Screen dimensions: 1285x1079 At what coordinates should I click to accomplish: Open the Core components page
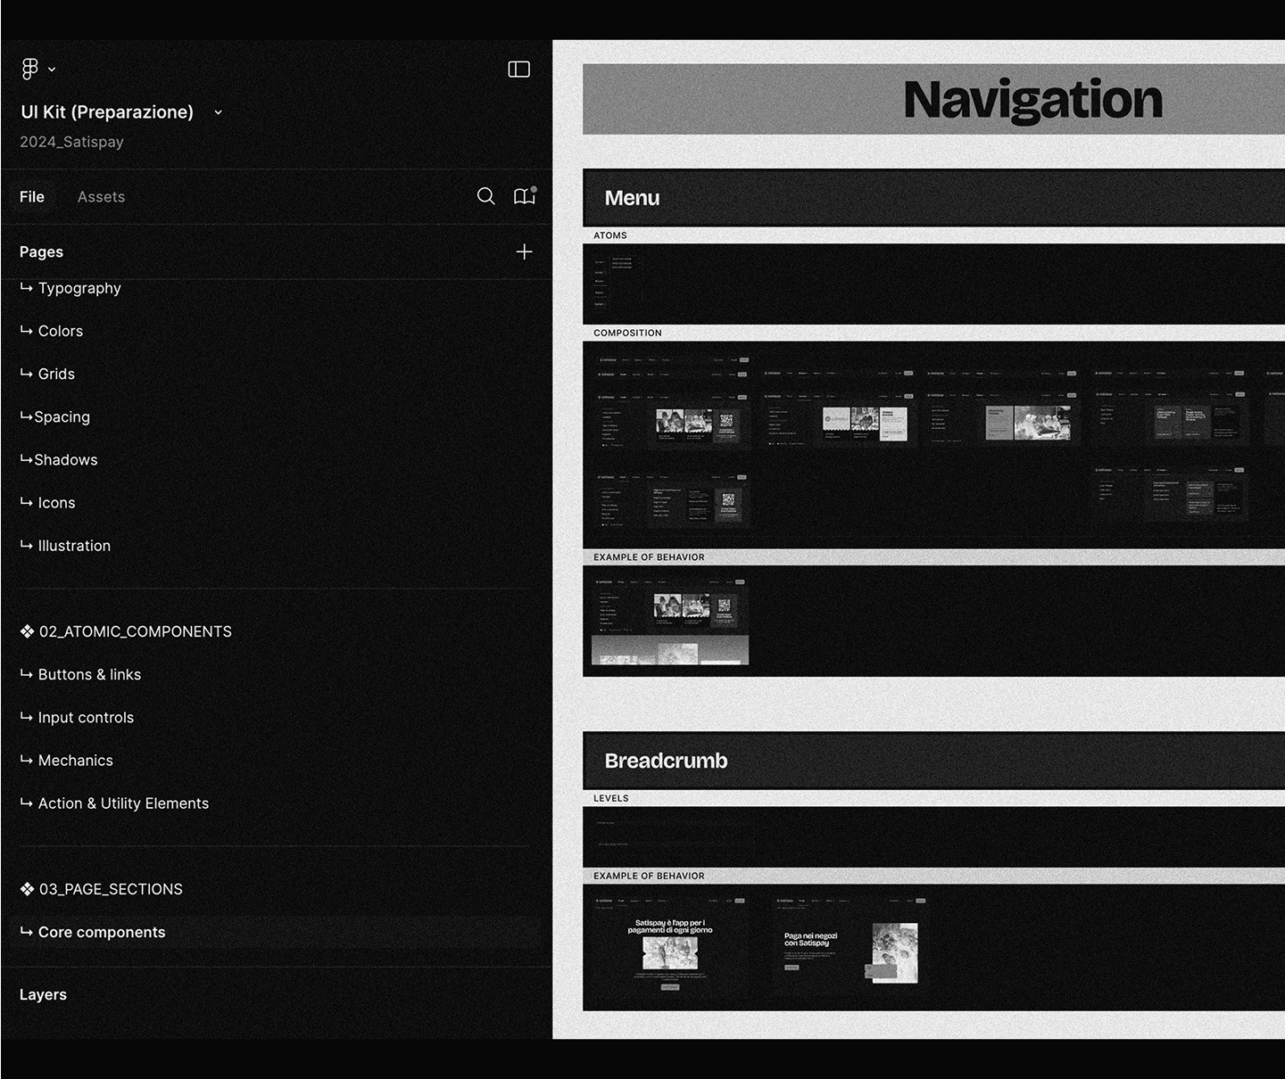tap(102, 932)
